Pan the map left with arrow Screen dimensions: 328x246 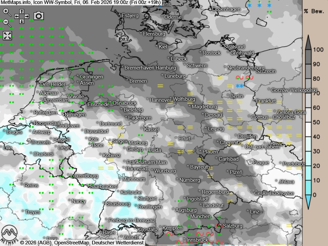click(x=17, y=16)
